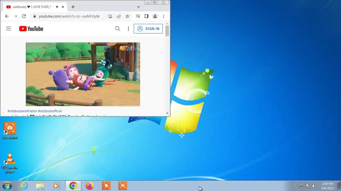Image resolution: width=341 pixels, height=191 pixels.
Task: Mute the tab via its speaker icon
Action: [57, 7]
